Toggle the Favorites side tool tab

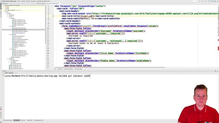(x=1, y=115)
